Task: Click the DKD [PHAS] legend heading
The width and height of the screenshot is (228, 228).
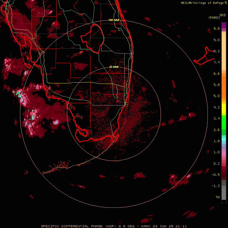Action: (x=217, y=16)
